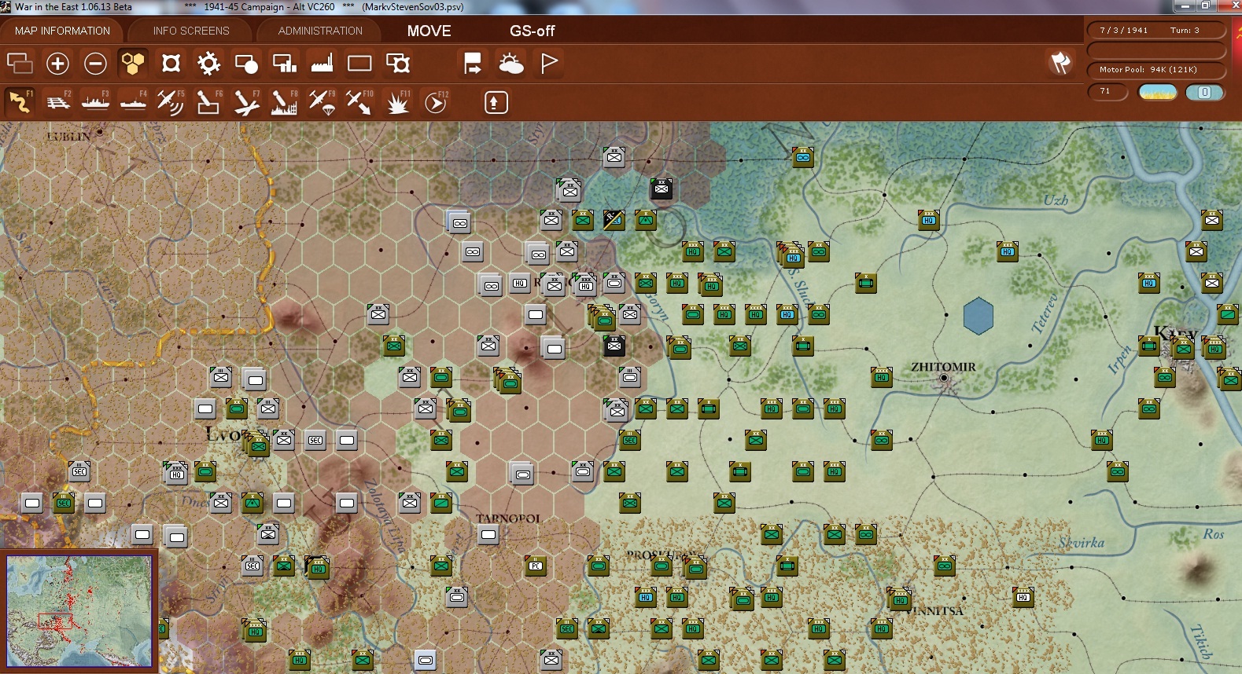The width and height of the screenshot is (1242, 674).
Task: Select the F5 air recon mode
Action: click(x=171, y=102)
